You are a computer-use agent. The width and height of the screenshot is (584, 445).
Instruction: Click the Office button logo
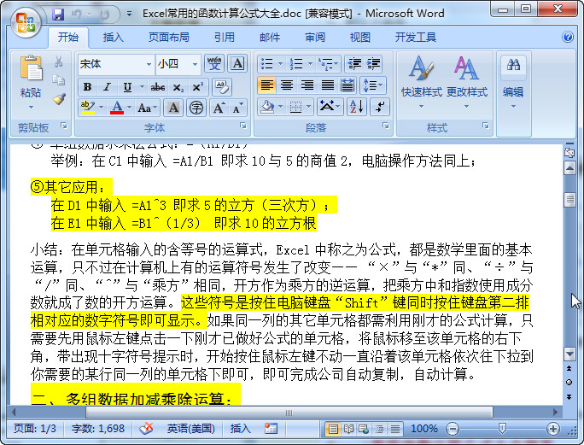pyautogui.click(x=25, y=22)
